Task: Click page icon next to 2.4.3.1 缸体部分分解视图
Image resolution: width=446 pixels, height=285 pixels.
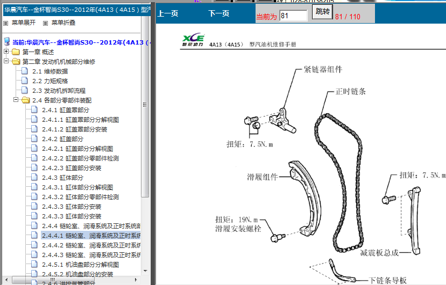Action: click(x=34, y=186)
